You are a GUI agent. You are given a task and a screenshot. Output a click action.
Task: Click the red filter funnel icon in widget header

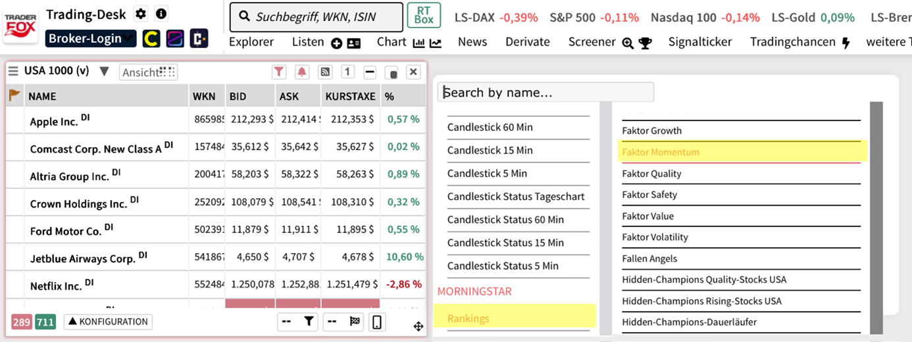279,72
